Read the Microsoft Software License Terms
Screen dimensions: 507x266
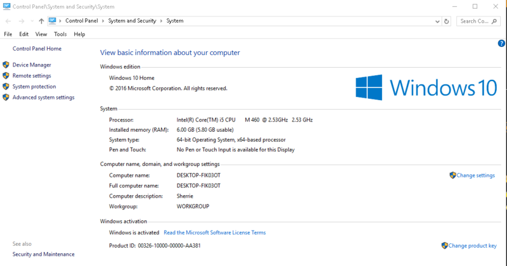(215, 232)
